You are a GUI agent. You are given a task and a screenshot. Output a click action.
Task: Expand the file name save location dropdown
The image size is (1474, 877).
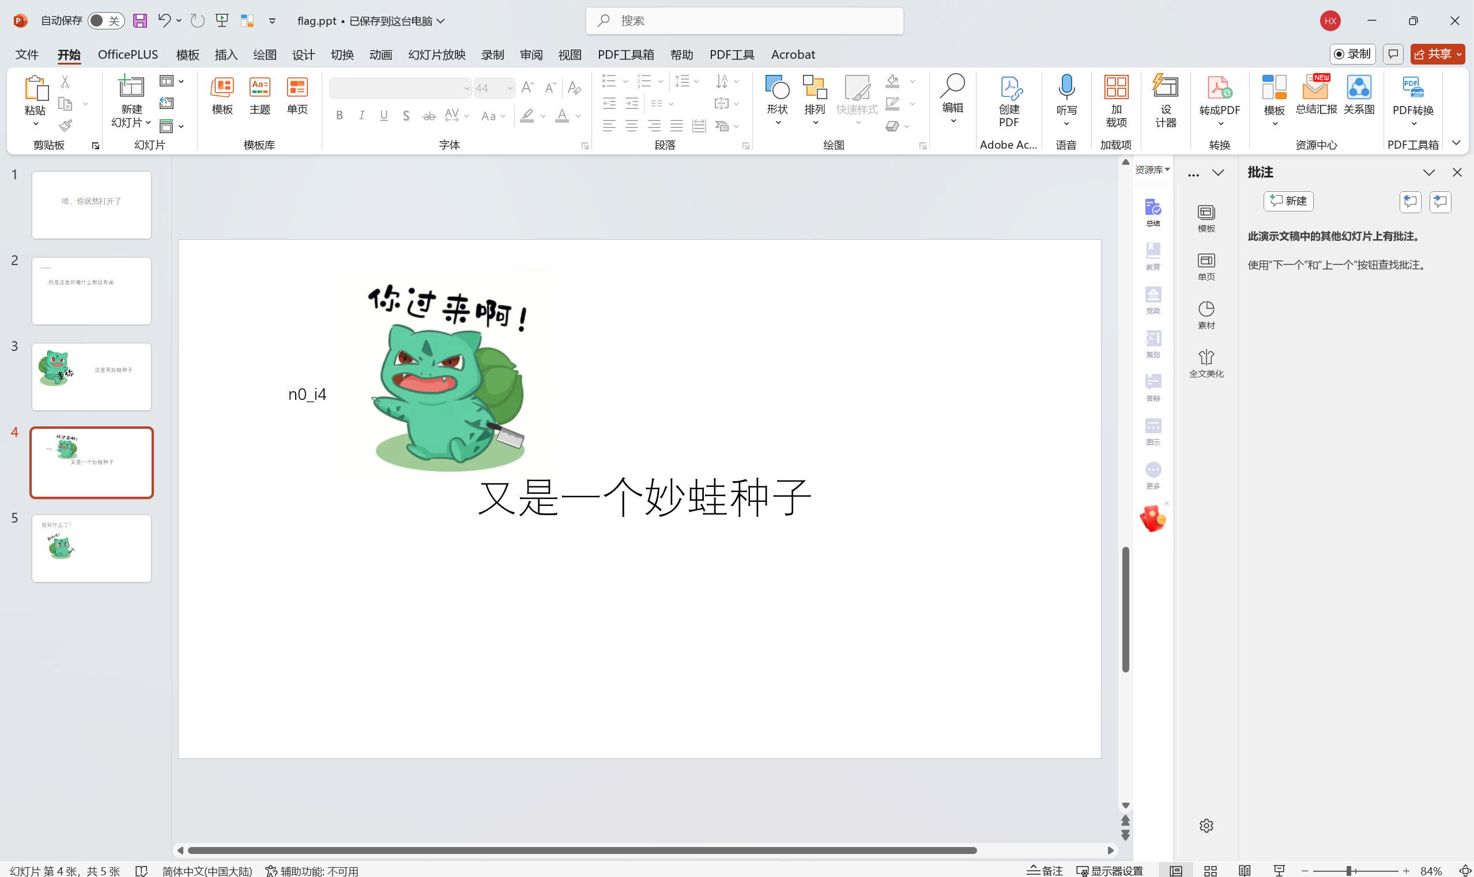tap(441, 21)
